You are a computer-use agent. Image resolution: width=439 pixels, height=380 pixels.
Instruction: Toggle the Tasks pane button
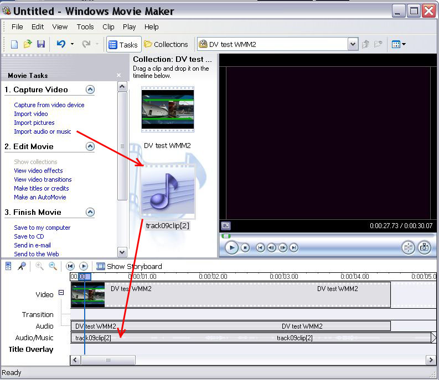123,44
